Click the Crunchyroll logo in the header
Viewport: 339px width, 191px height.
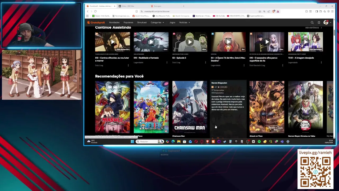click(96, 23)
